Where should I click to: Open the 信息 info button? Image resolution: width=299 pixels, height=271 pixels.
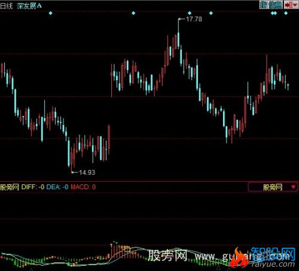click(x=275, y=5)
